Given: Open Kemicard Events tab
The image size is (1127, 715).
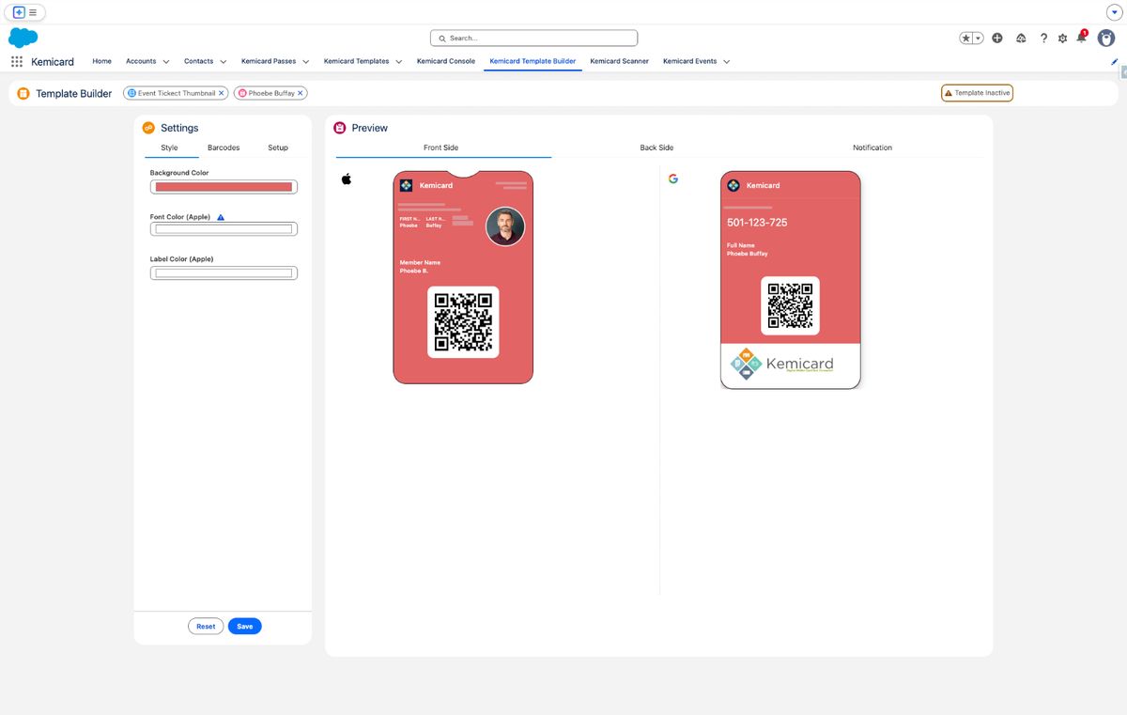Looking at the screenshot, I should click(690, 61).
